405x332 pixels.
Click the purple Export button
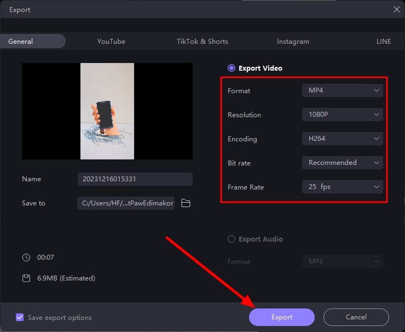coord(282,317)
